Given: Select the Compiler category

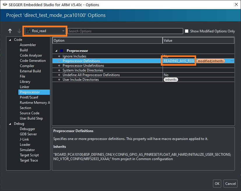Looking at the screenshot, I should pyautogui.click(x=27, y=66).
